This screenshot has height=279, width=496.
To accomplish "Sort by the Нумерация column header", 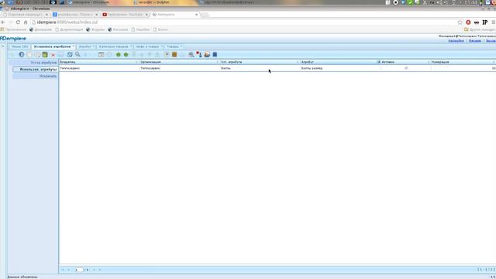I will 463,62.
